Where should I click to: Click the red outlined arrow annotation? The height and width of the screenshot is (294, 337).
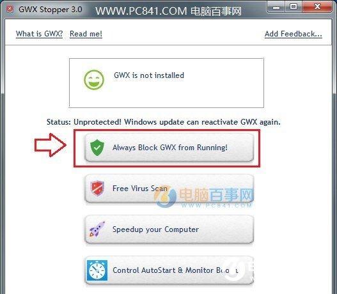(x=51, y=145)
